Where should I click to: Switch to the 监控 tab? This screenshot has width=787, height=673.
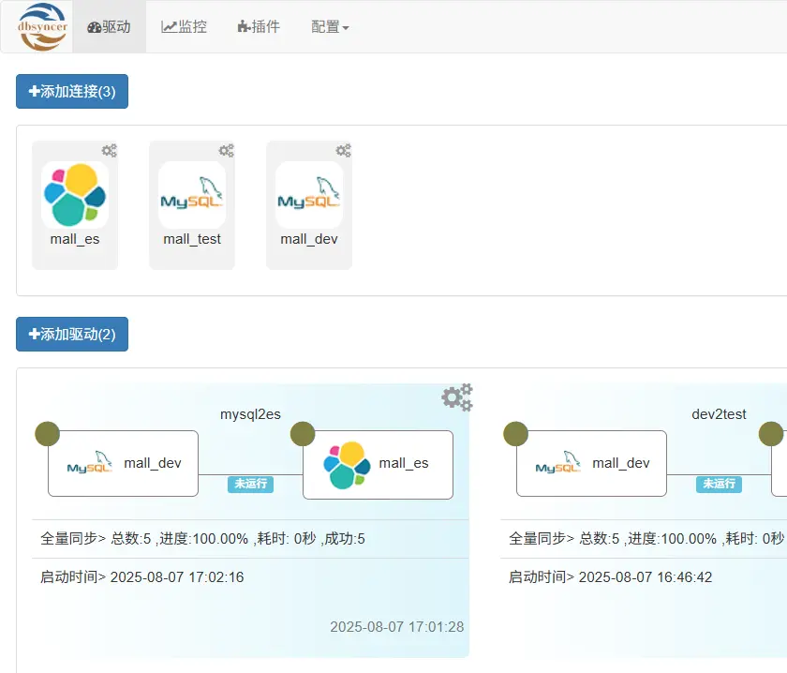coord(184,26)
